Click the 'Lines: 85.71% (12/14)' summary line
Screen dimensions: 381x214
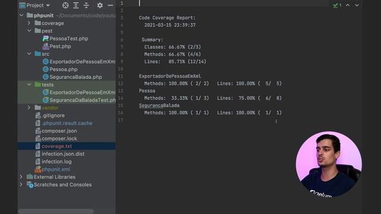pos(175,62)
